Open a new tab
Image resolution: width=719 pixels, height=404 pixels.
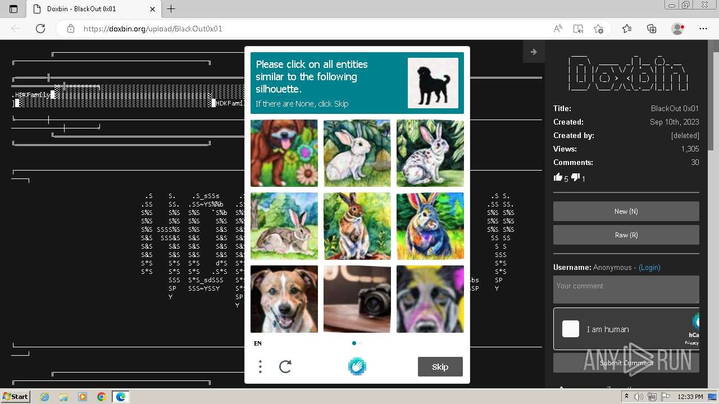coord(171,9)
